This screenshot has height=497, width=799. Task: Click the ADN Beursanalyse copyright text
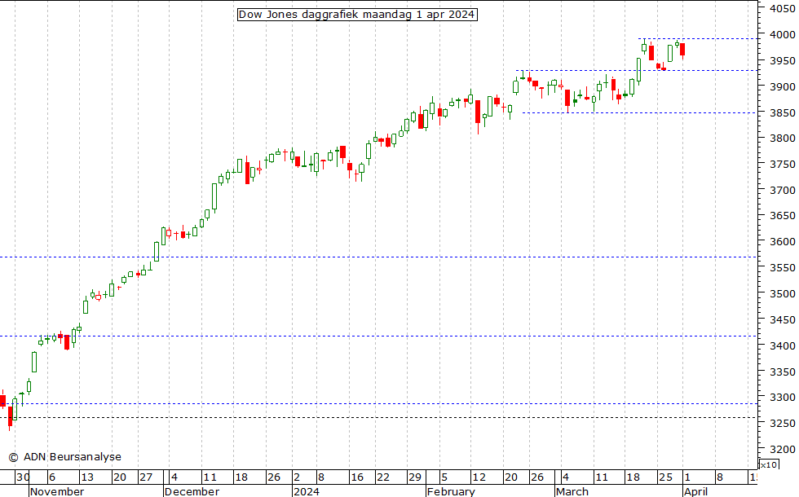pyautogui.click(x=64, y=457)
